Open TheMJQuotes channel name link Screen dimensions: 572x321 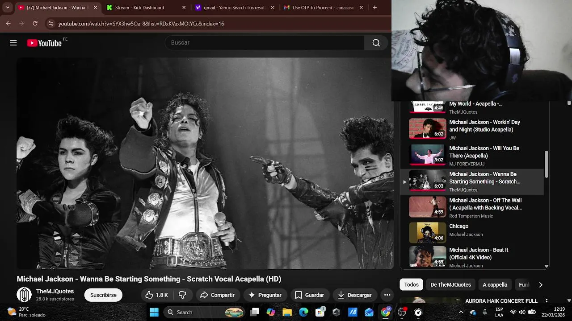(55, 292)
